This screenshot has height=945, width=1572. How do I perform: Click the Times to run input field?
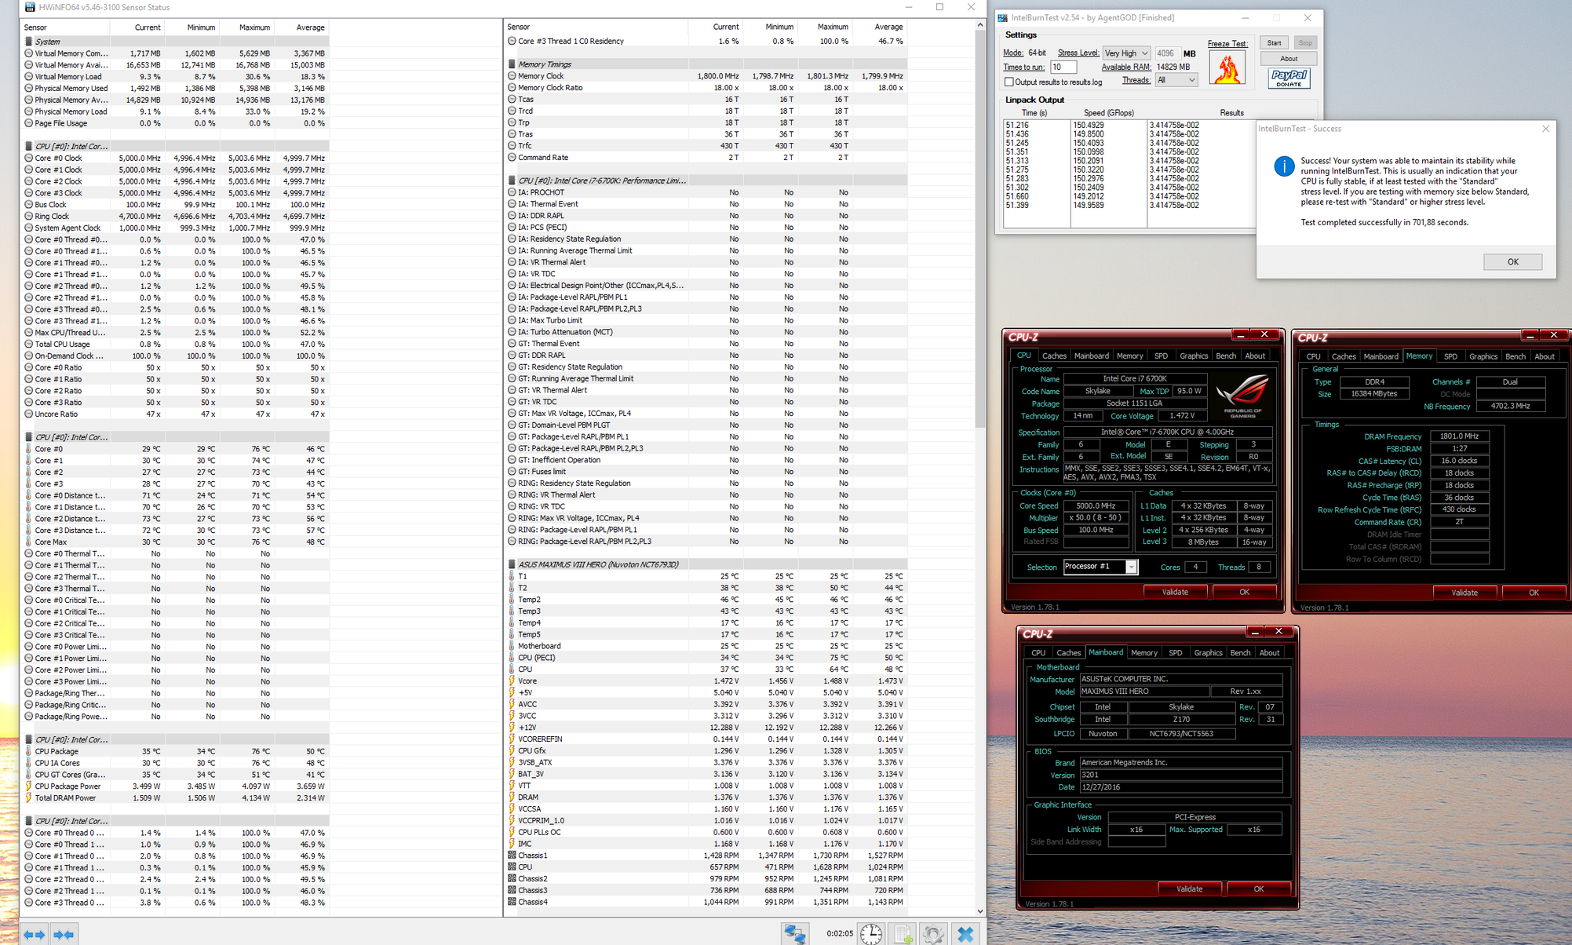pos(1063,67)
